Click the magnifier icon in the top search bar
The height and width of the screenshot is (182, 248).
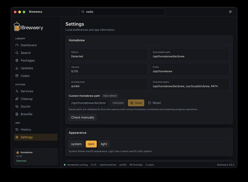point(83,12)
